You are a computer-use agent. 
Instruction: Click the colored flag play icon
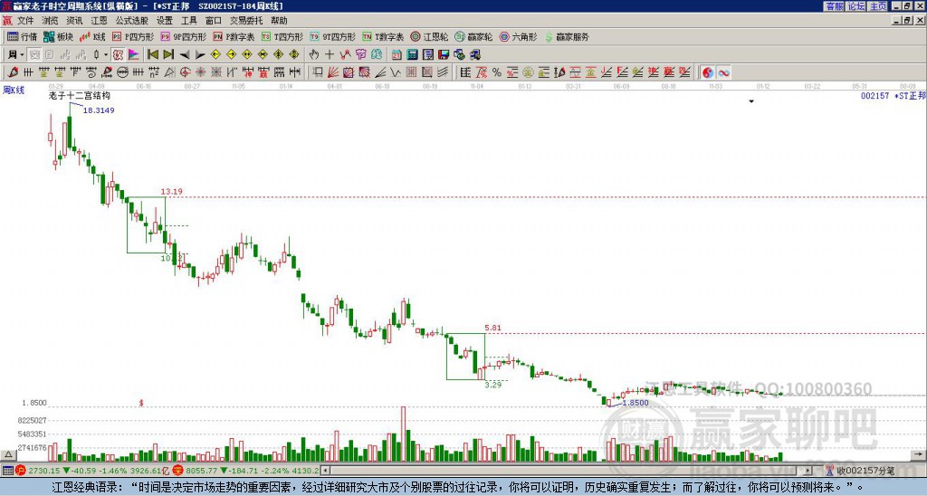click(x=134, y=54)
